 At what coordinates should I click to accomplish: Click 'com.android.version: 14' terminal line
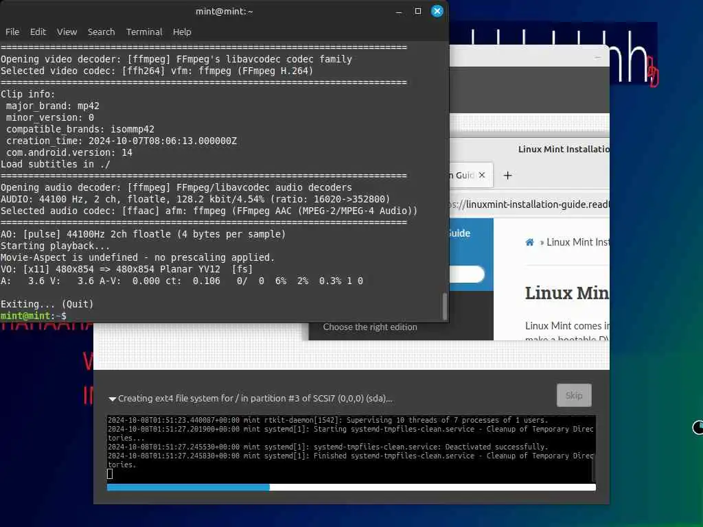[69, 153]
